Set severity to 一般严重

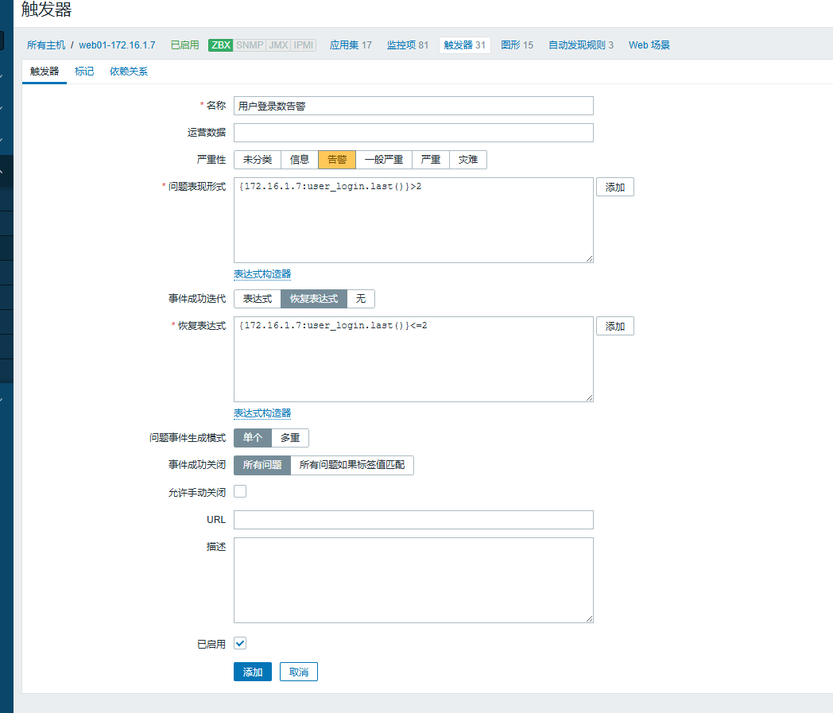click(384, 160)
